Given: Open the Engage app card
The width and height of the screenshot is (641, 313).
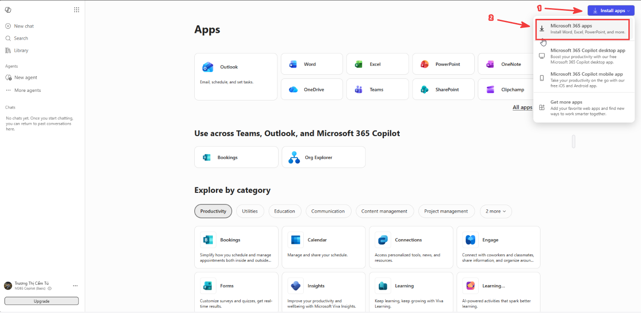Looking at the screenshot, I should coord(499,247).
